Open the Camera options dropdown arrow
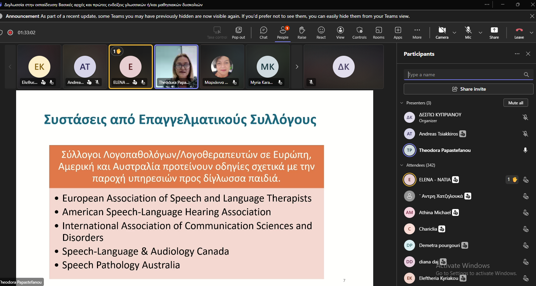Image resolution: width=536 pixels, height=286 pixels. click(454, 33)
